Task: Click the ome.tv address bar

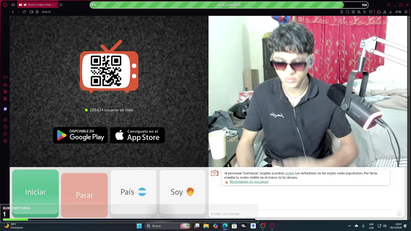Action: tap(46, 12)
